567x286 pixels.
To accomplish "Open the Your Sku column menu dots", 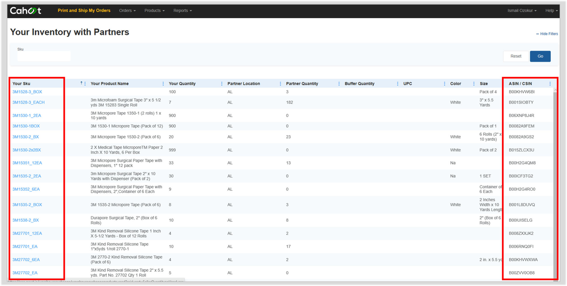I will click(x=85, y=83).
